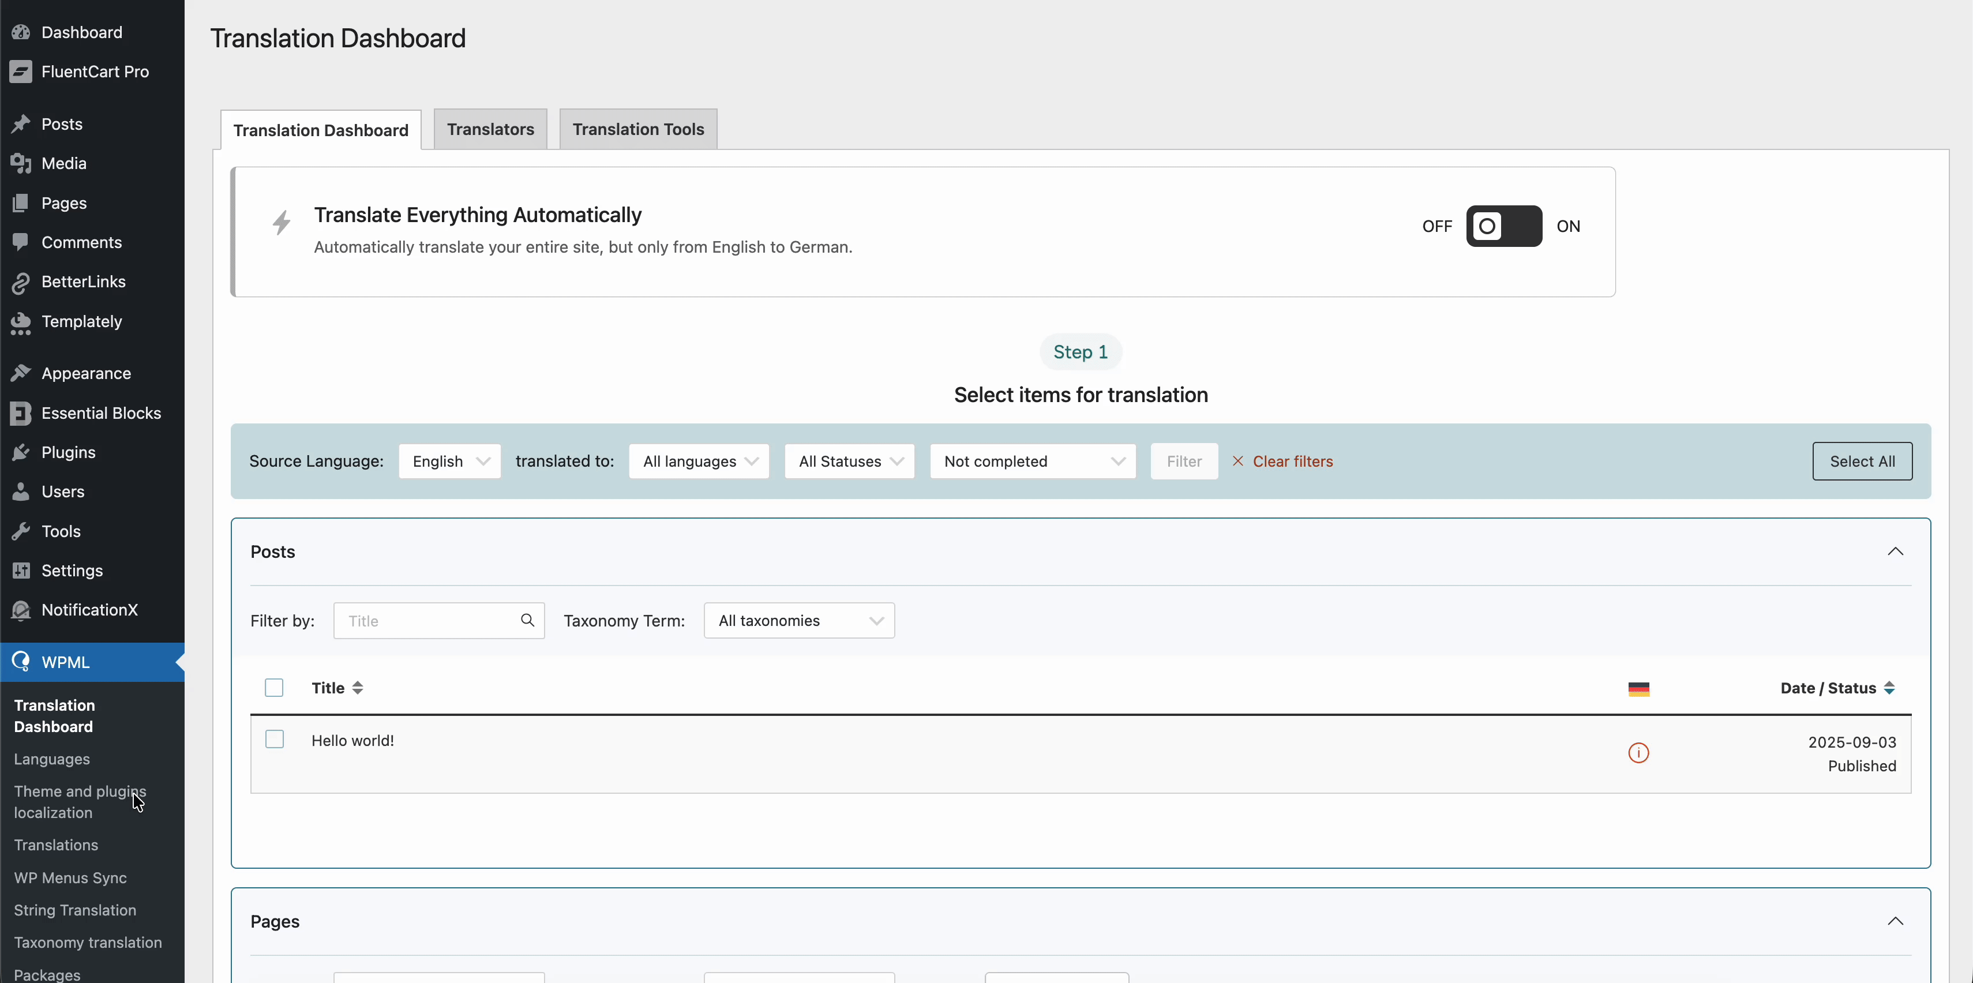Switch to the Translators tab
This screenshot has width=1973, height=983.
pyautogui.click(x=490, y=129)
